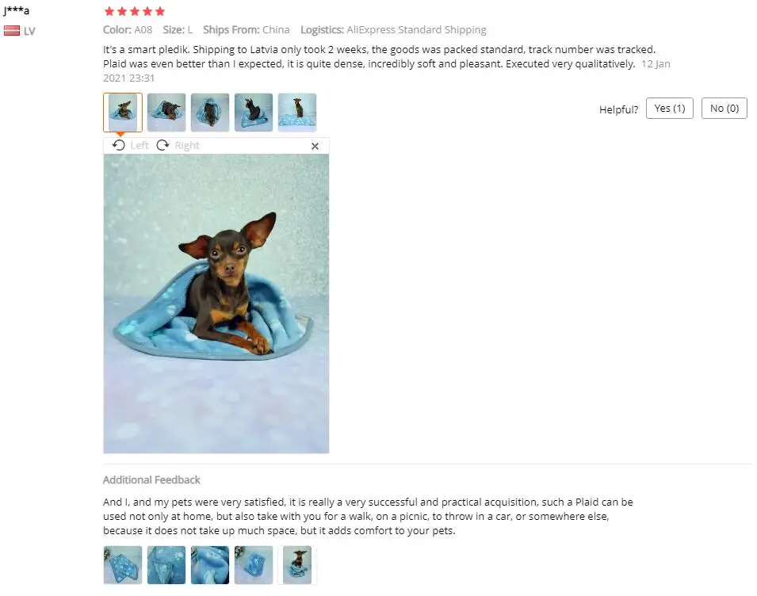Image resolution: width=757 pixels, height=596 pixels.
Task: Close the enlarged photo viewer
Action: click(x=315, y=146)
